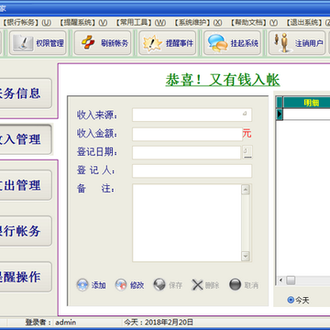This screenshot has height=330, width=330.
Task: Open 出管理 sidebar section
Action: pos(26,185)
